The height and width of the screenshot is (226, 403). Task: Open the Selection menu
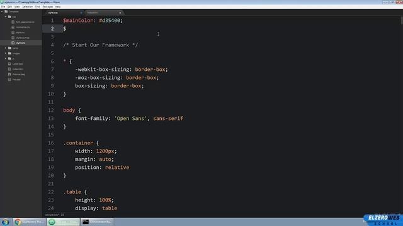click(x=27, y=7)
